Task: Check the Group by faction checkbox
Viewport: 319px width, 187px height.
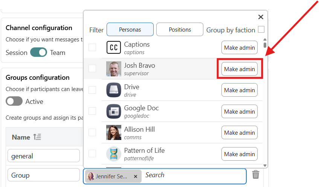Action: [261, 30]
